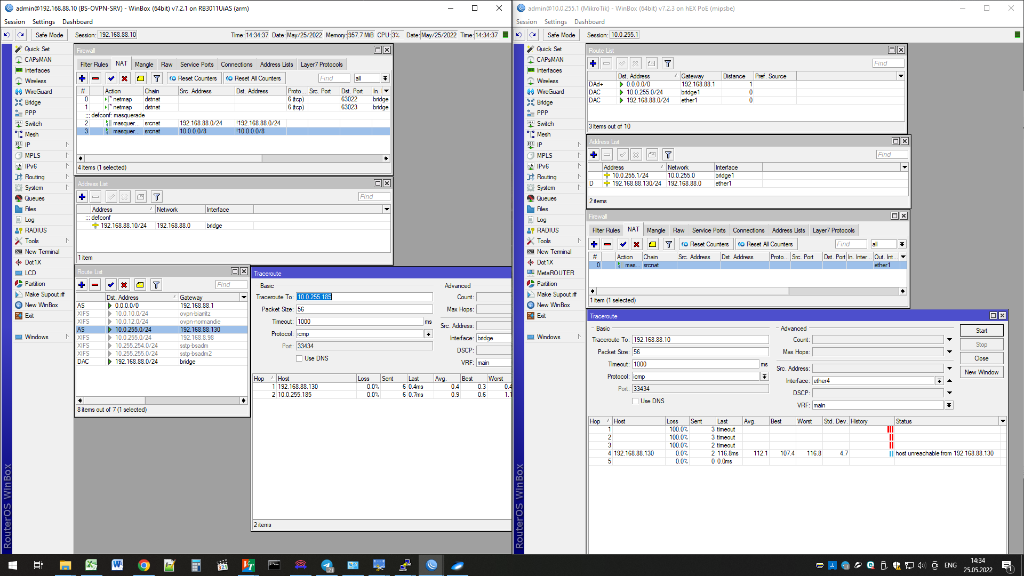Add a new NAT rule in hEX PoE Firewall
1024x576 pixels.
(594, 244)
